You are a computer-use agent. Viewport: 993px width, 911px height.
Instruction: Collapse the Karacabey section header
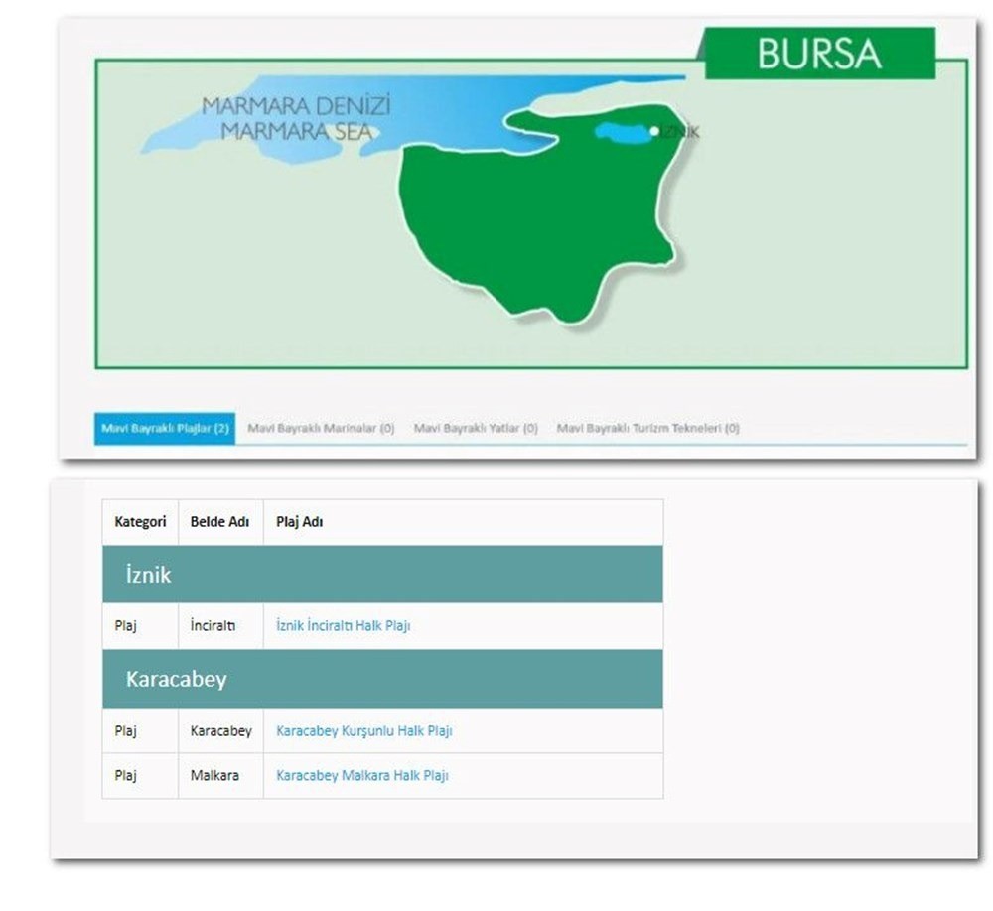point(175,679)
